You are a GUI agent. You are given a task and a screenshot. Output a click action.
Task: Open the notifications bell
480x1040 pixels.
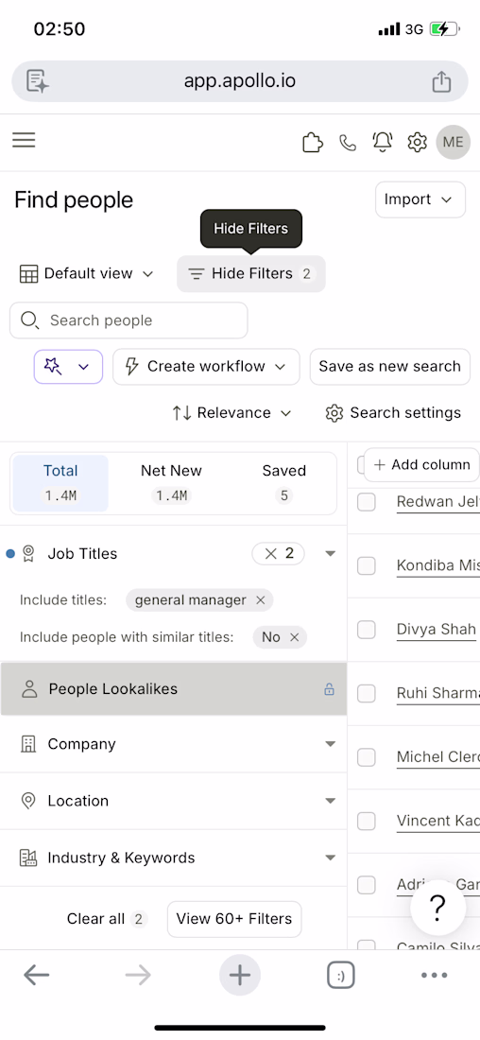point(383,142)
